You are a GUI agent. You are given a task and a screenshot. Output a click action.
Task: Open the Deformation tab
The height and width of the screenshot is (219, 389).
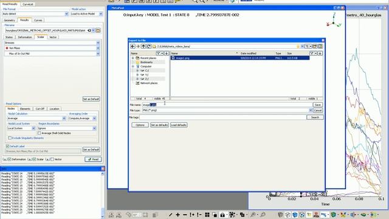point(25,37)
